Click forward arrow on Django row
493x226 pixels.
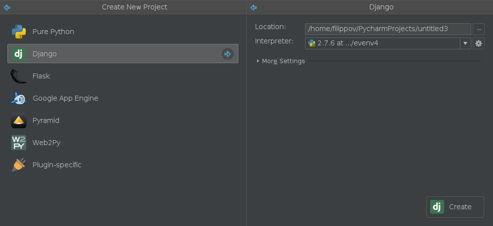227,54
